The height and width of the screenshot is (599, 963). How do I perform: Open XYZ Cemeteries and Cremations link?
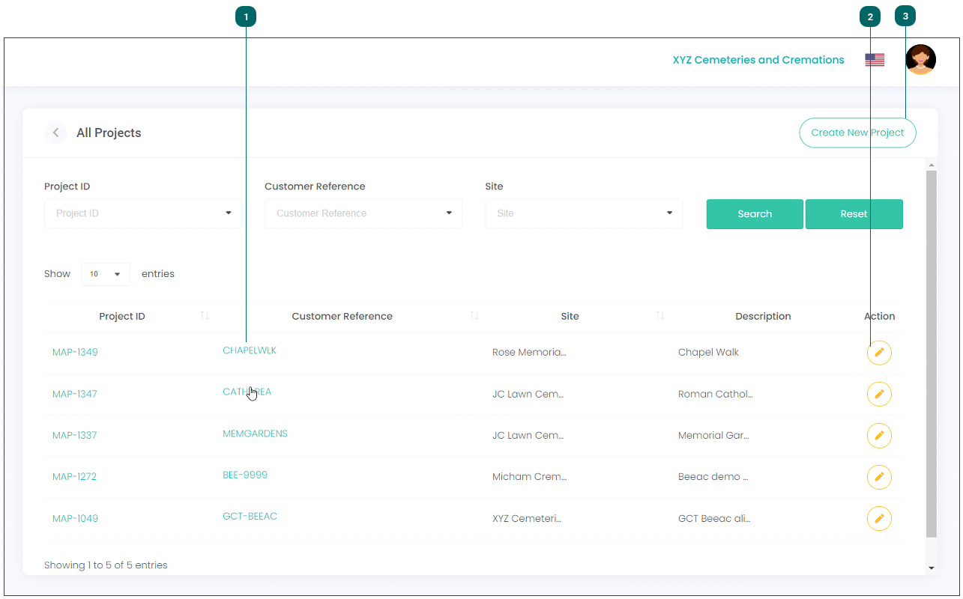pyautogui.click(x=758, y=60)
